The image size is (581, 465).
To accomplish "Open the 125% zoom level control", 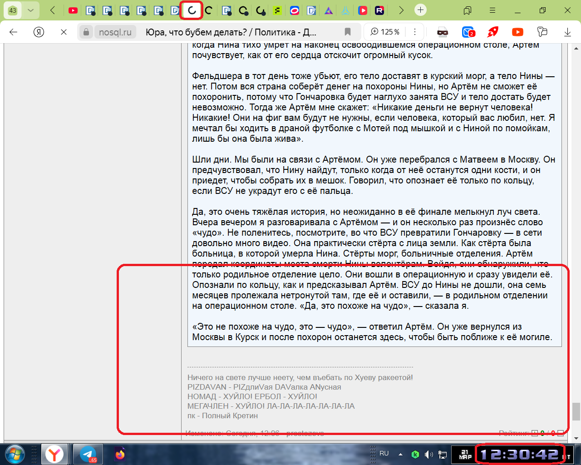I will [385, 32].
